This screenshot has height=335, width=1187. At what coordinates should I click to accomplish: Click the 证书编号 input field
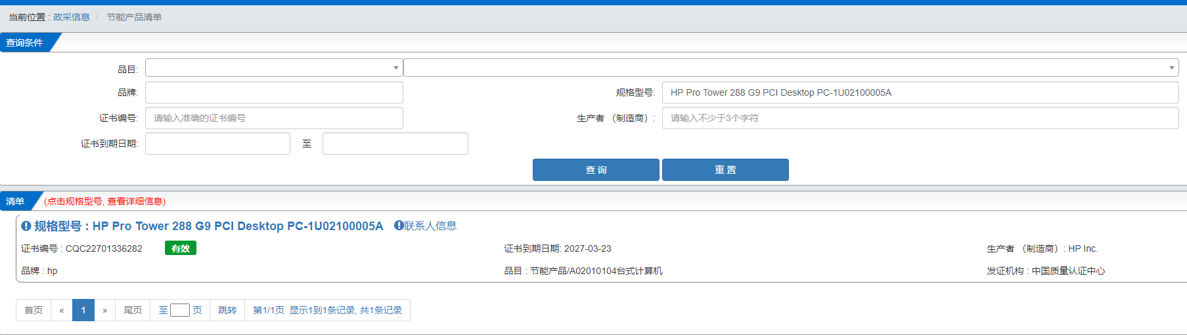[x=274, y=118]
